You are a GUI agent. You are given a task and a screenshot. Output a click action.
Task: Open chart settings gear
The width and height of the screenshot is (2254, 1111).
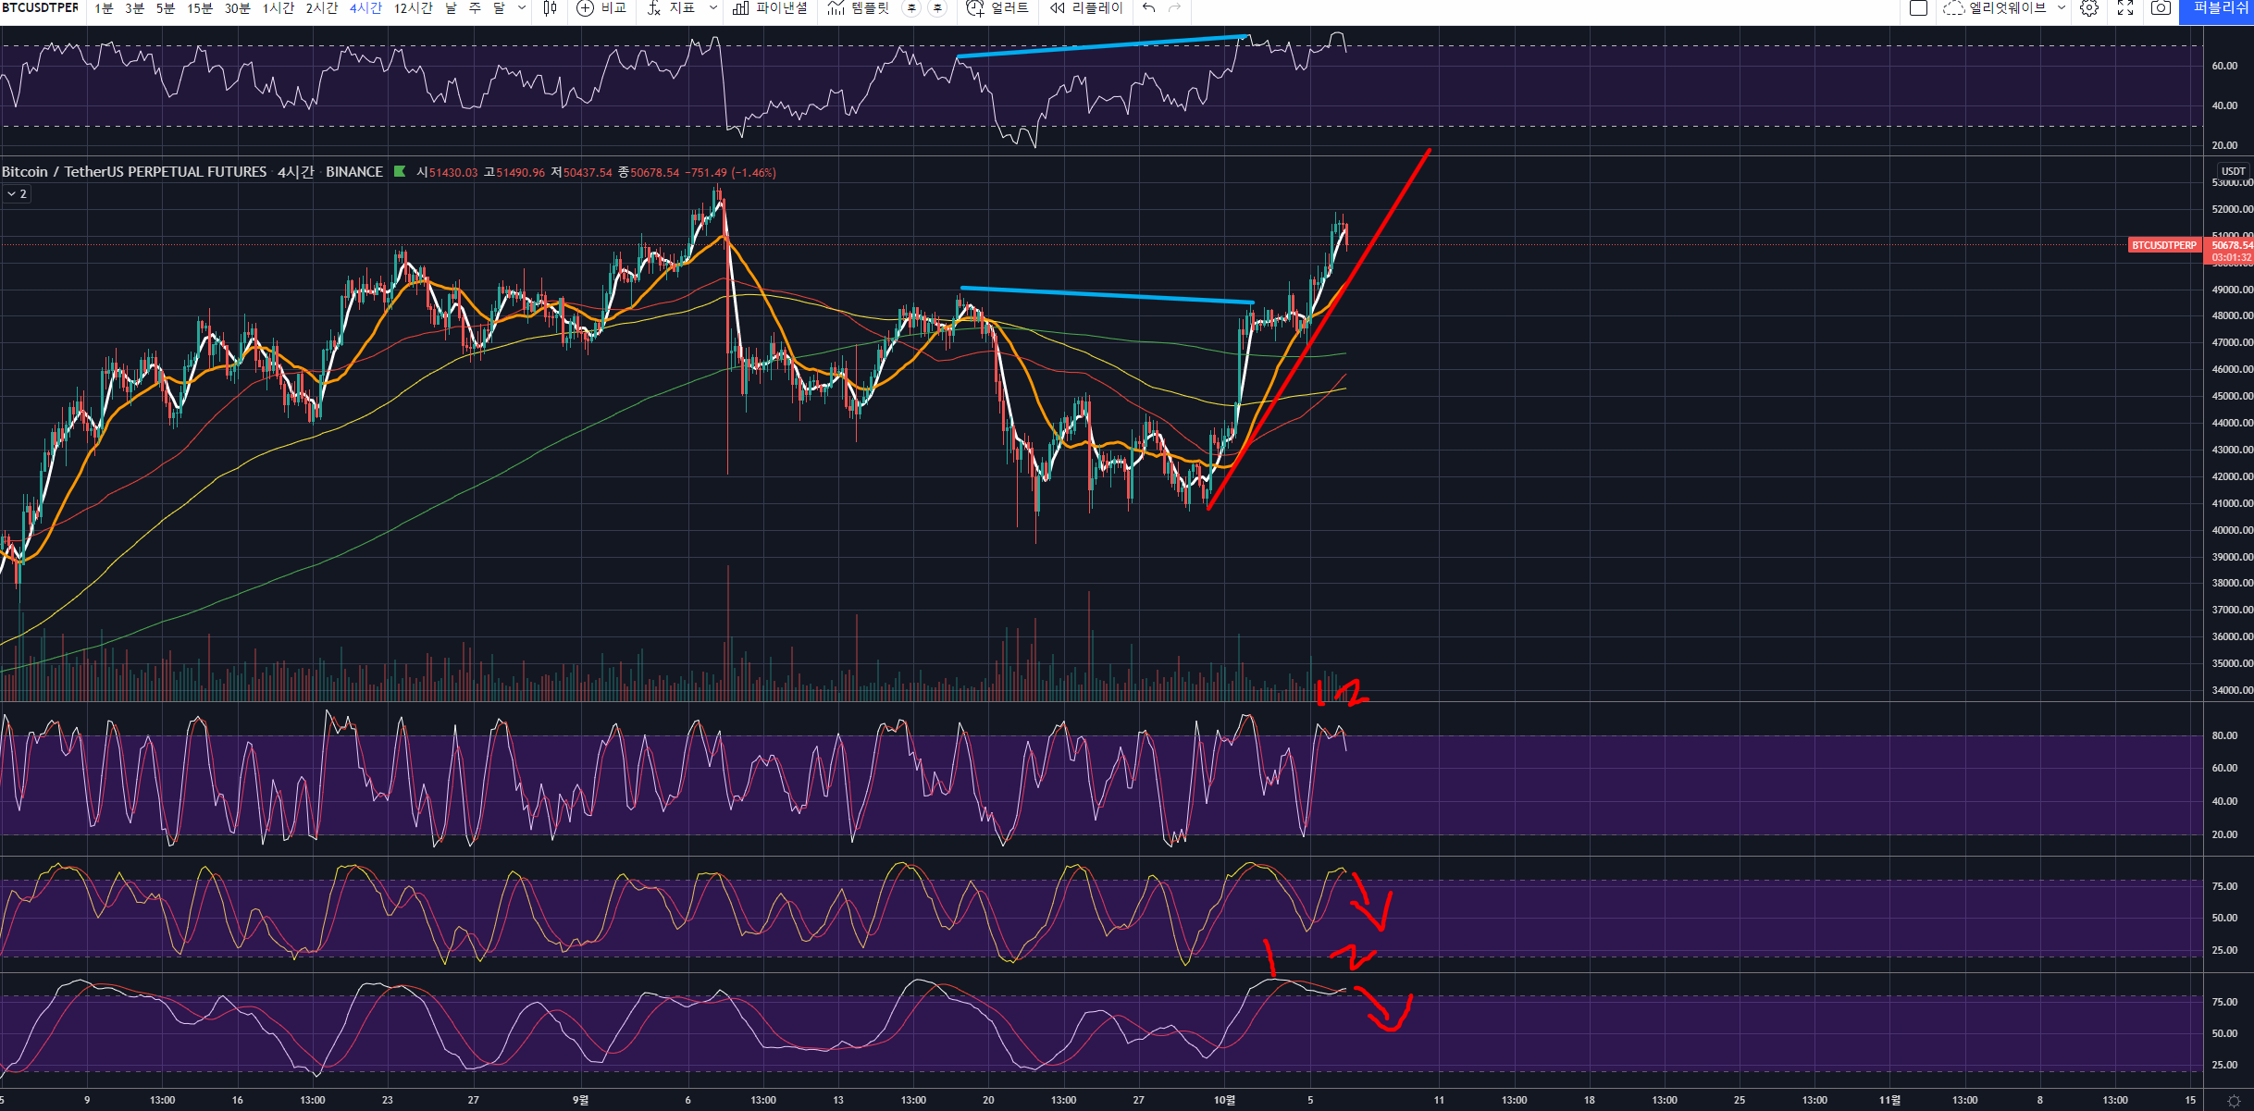[x=2089, y=8]
